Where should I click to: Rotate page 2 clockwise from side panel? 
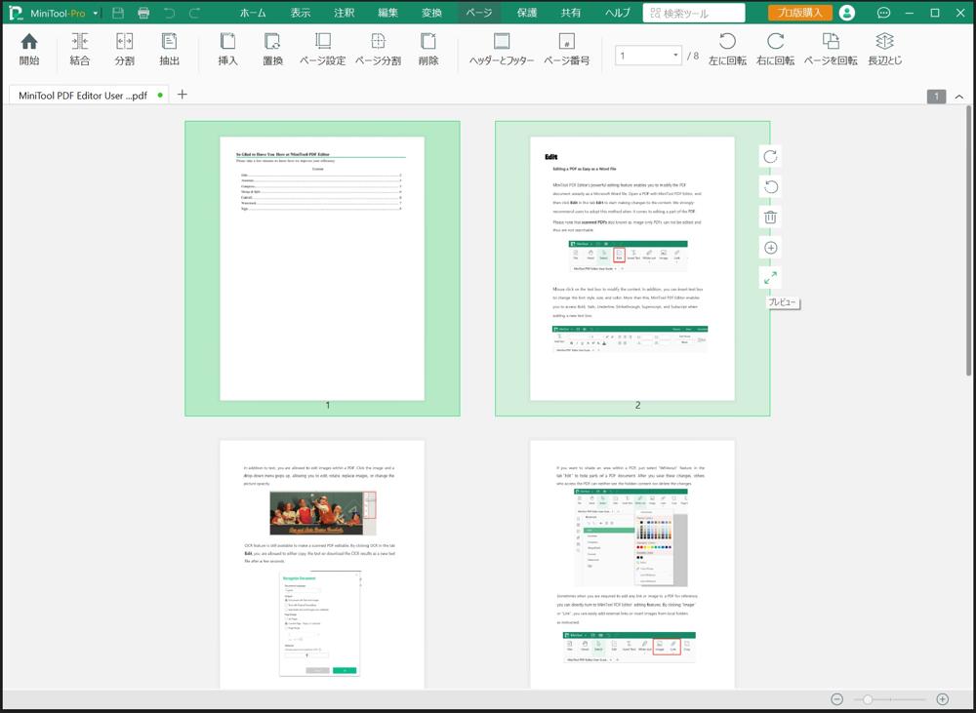(771, 157)
